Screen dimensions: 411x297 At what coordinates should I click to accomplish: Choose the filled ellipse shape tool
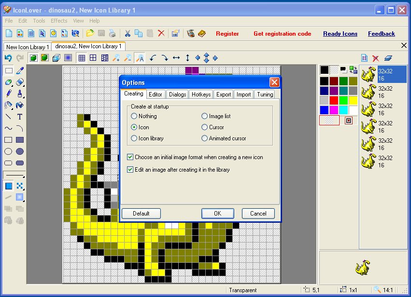click(20, 151)
